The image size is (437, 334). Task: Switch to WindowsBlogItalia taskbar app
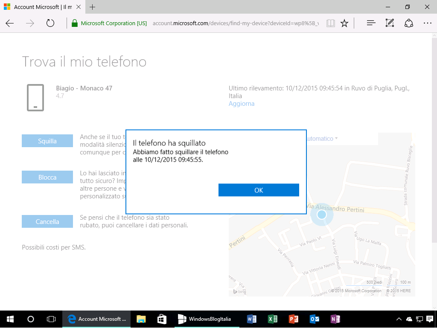click(x=207, y=319)
